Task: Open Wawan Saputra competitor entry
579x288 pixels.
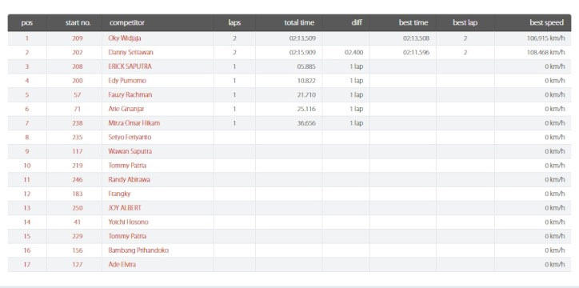Action: click(130, 151)
